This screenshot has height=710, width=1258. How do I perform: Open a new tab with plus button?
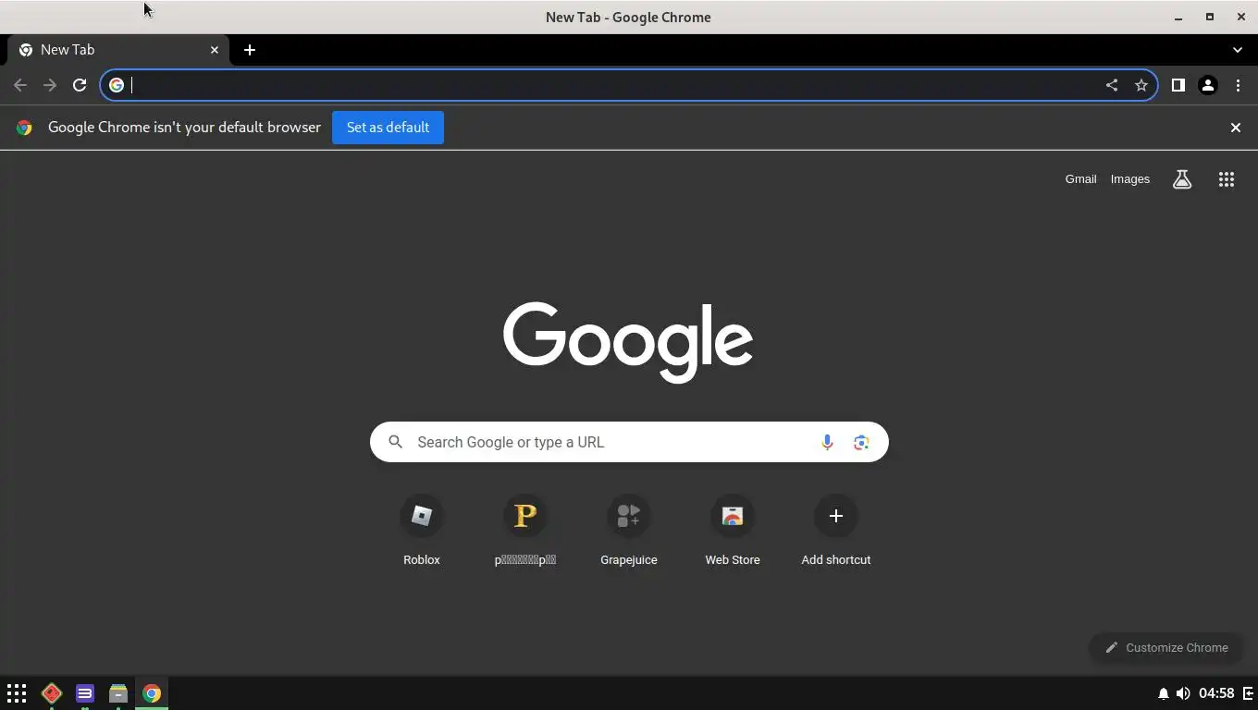250,50
